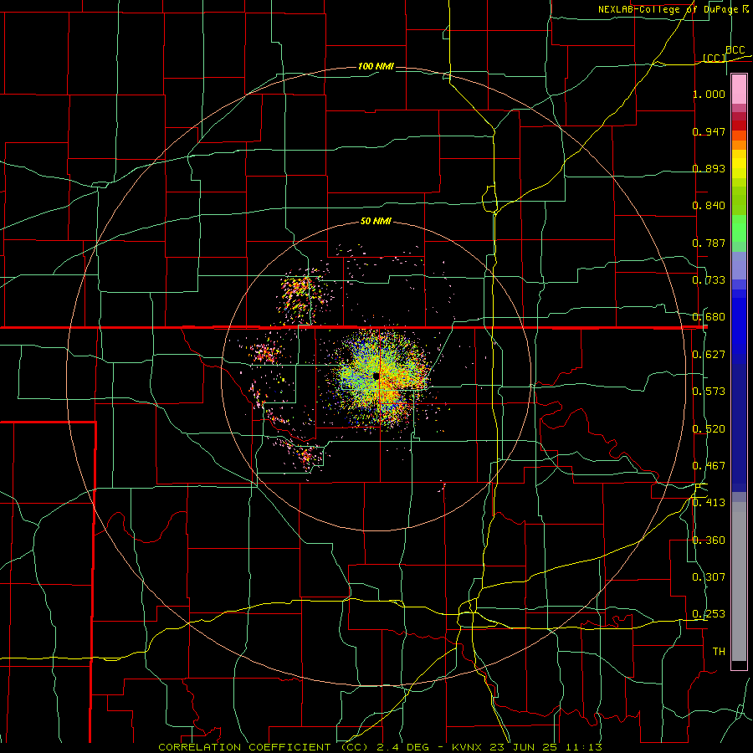
Task: Click the 100 NMI range ring label
Action: 376,66
